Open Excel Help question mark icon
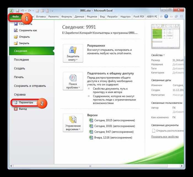The height and width of the screenshot is (177, 193). pos(166,16)
